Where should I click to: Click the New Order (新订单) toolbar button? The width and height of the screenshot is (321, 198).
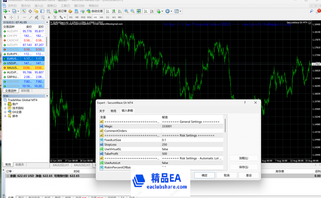tap(60, 11)
